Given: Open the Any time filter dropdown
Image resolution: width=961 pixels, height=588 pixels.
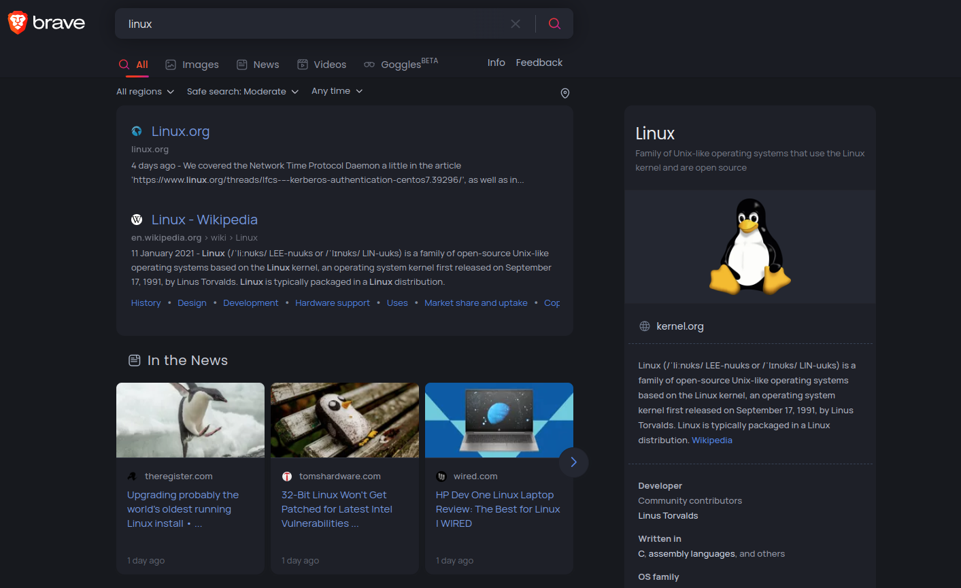Looking at the screenshot, I should pyautogui.click(x=337, y=91).
